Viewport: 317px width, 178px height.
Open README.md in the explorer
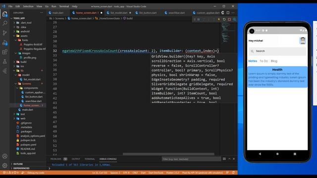point(28,149)
